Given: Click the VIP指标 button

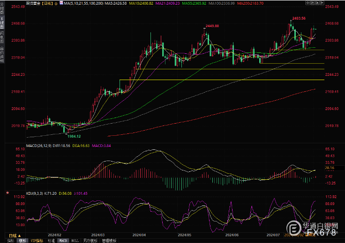Looking at the screenshot, I should tap(37, 240).
